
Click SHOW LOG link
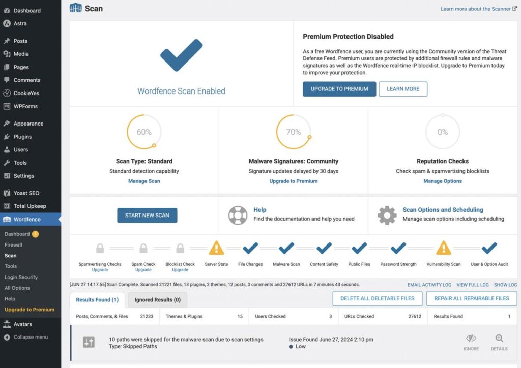click(x=505, y=284)
